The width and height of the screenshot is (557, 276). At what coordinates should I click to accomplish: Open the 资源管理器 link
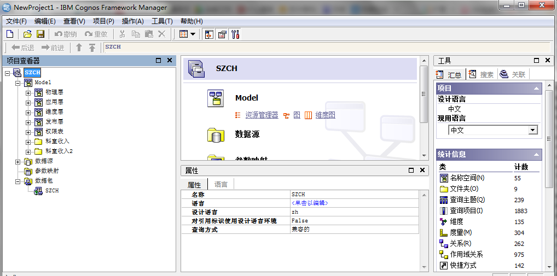262,115
